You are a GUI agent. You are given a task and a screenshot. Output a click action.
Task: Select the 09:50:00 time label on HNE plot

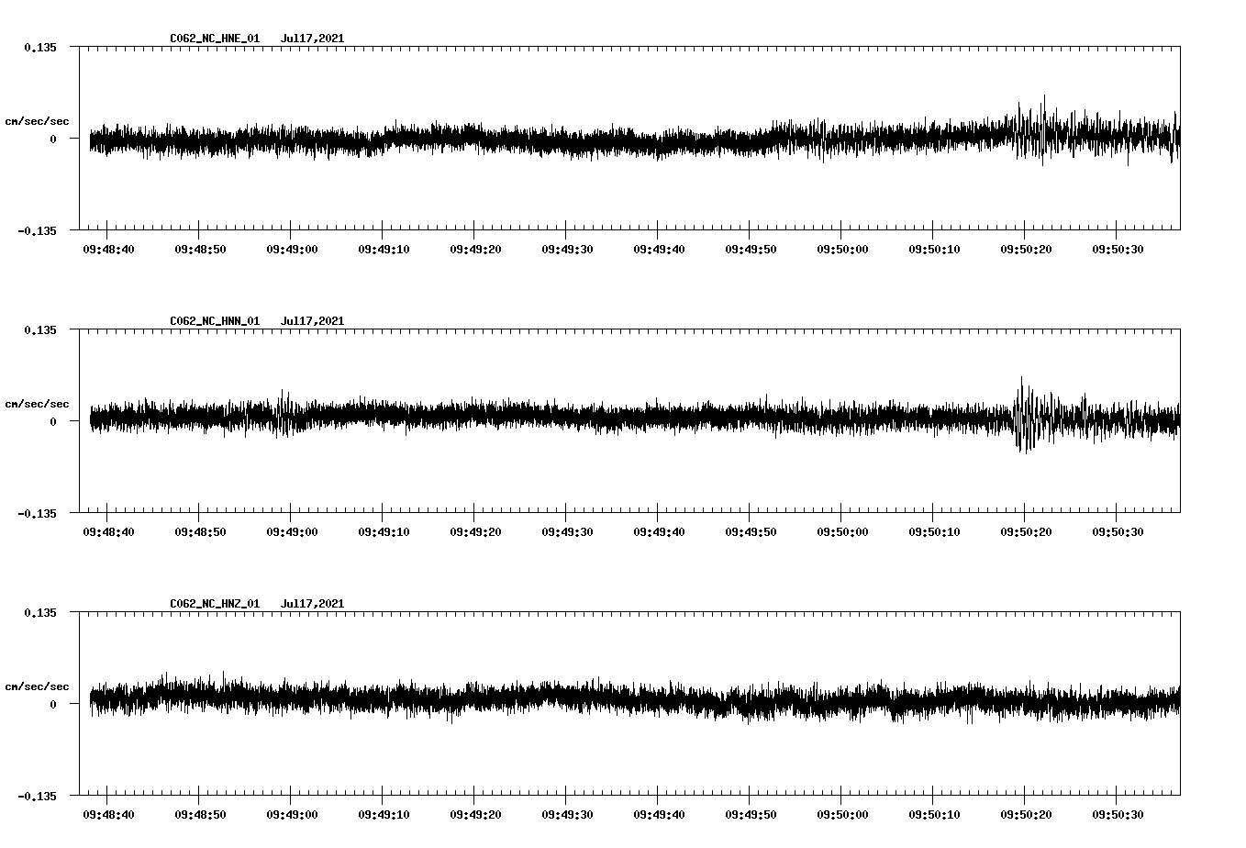(842, 249)
